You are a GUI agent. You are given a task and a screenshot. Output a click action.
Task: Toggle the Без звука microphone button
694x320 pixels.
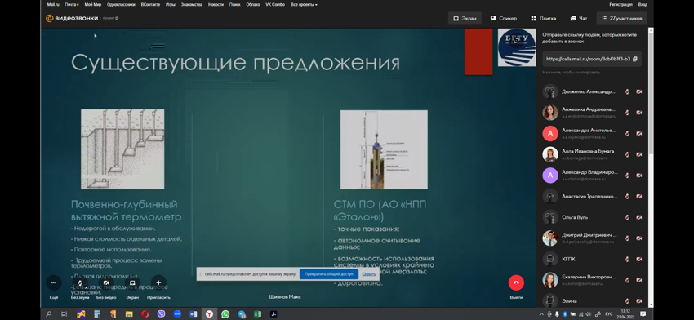(80, 282)
